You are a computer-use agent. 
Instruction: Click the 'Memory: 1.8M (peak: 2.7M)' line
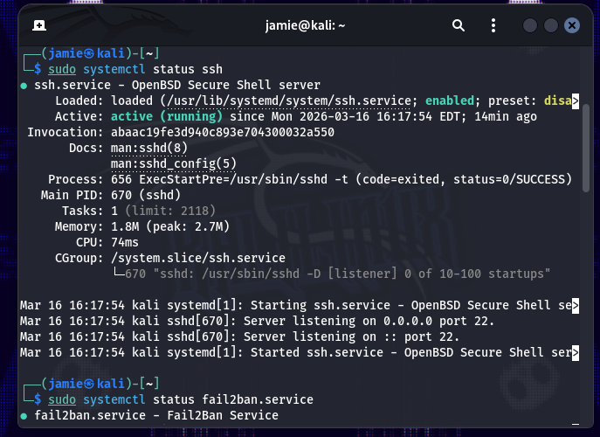coord(142,226)
